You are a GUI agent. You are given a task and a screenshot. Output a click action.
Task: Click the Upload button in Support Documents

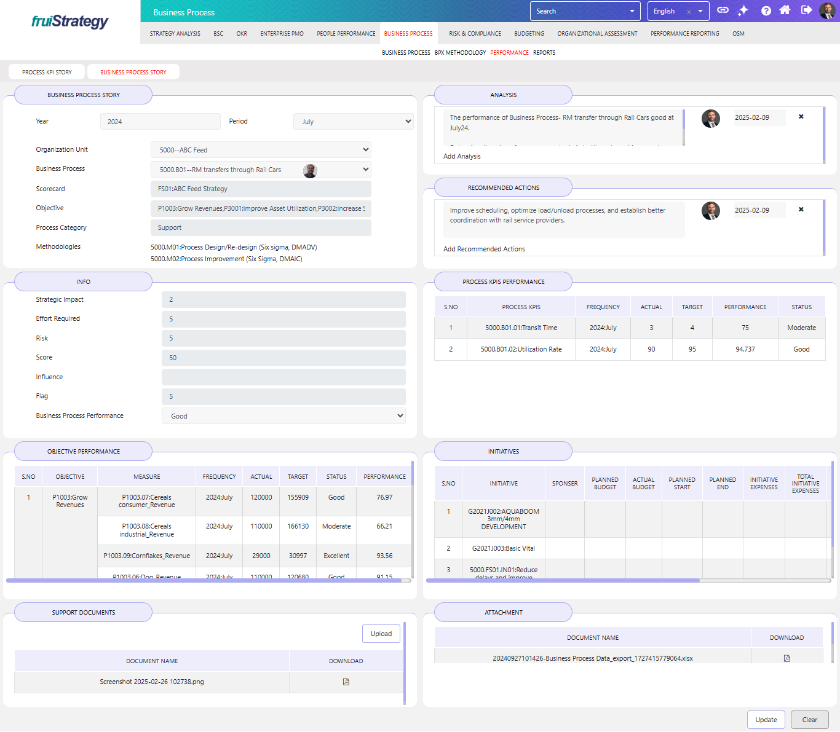[381, 634]
